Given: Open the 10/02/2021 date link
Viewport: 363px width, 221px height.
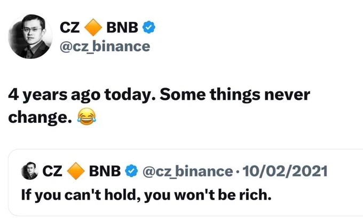Looking at the screenshot, I should [x=285, y=171].
